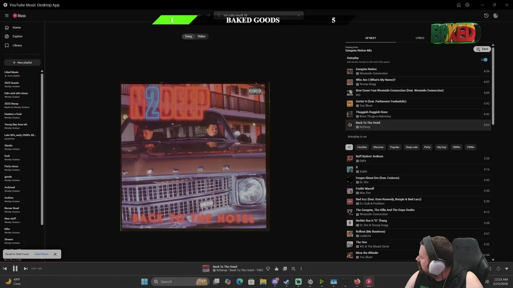Save the queue as playlist

pyautogui.click(x=482, y=49)
